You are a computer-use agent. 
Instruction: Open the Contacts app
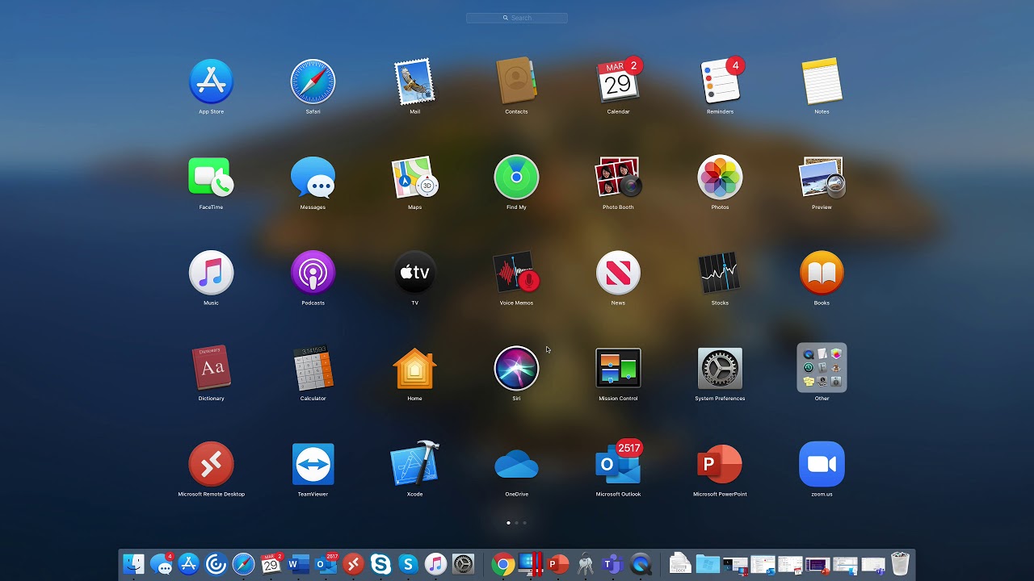coord(516,82)
